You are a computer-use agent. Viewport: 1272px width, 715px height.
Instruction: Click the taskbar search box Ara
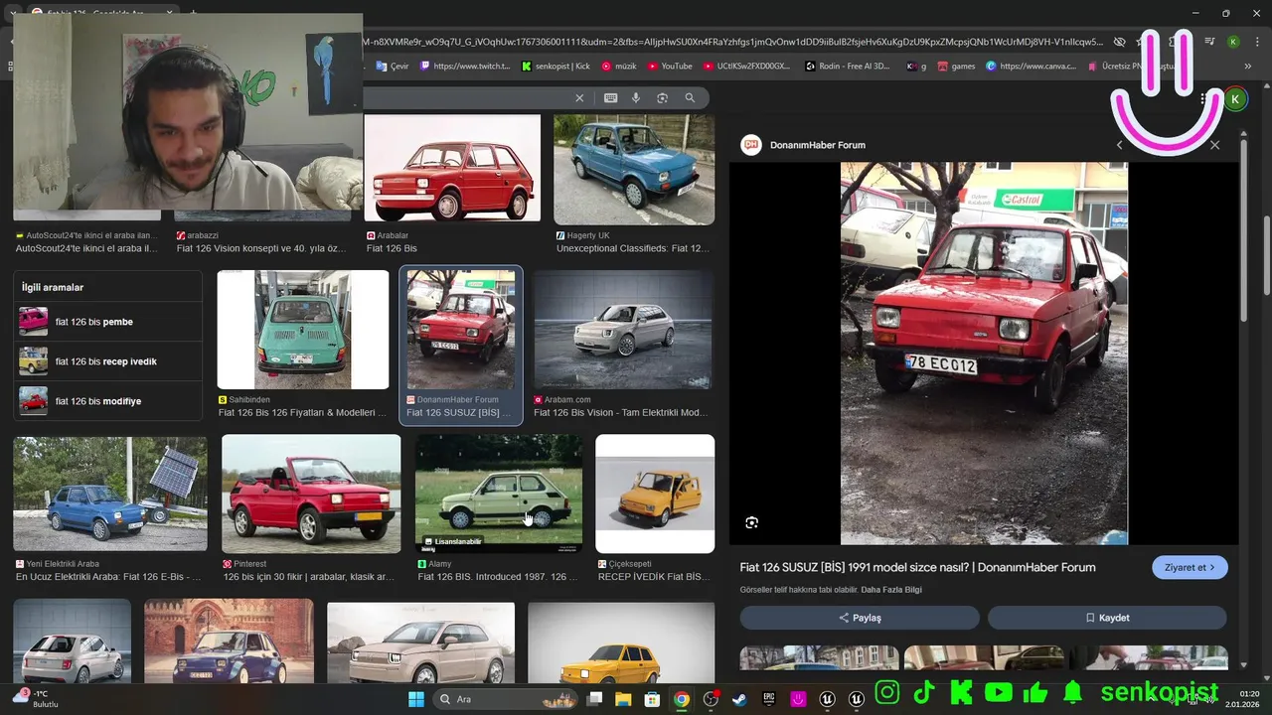click(x=506, y=699)
